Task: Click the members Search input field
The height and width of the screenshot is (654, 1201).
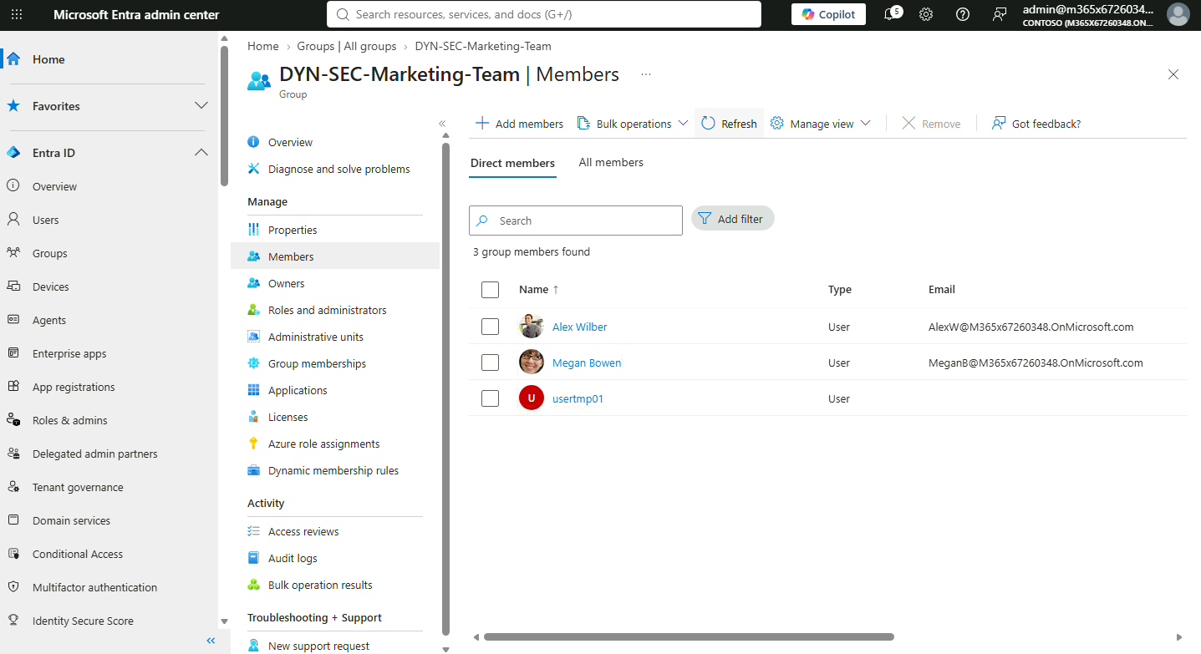Action: [576, 221]
